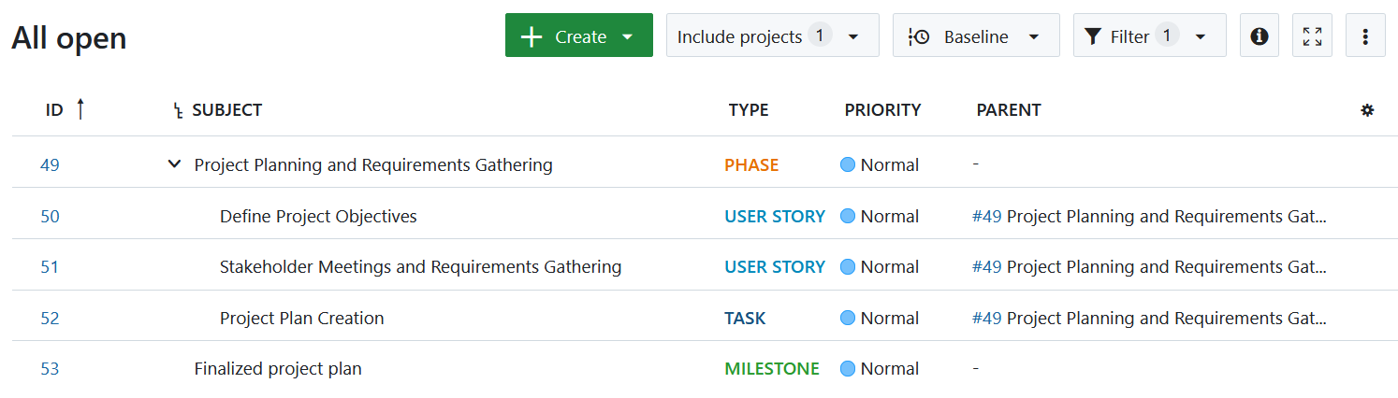The width and height of the screenshot is (1398, 398).
Task: Click ascending sort arrow next to ID
Action: 80,110
